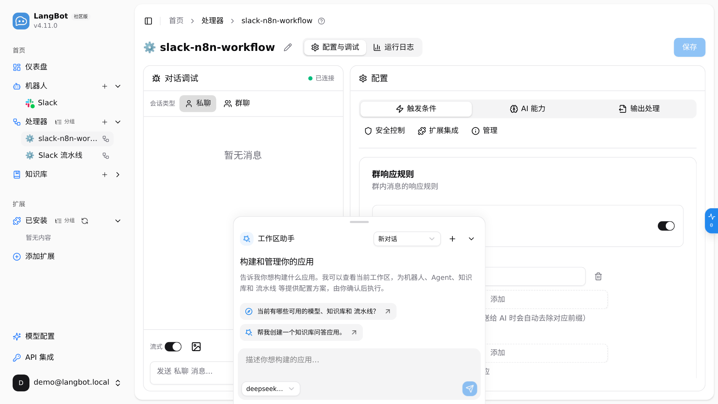Expand the 知识库 section chevron
Screen dimensions: 718x404
(118, 175)
